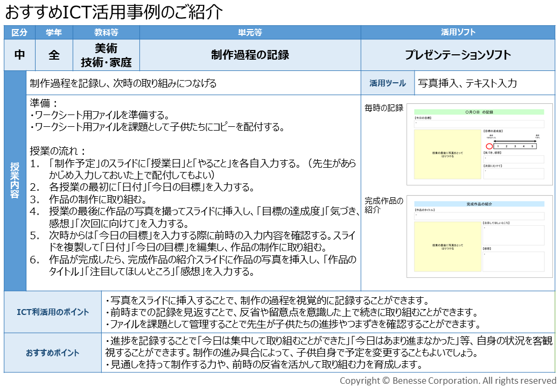The width and height of the screenshot is (560, 387).
Task: Click the 学年 header cell
Action: tap(54, 33)
